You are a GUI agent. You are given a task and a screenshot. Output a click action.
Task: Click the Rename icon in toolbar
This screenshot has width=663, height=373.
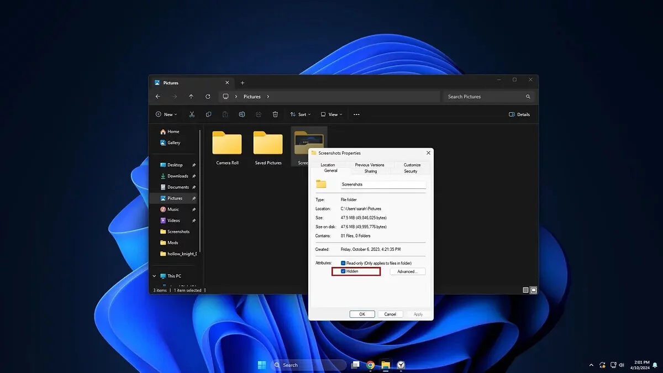coord(241,114)
